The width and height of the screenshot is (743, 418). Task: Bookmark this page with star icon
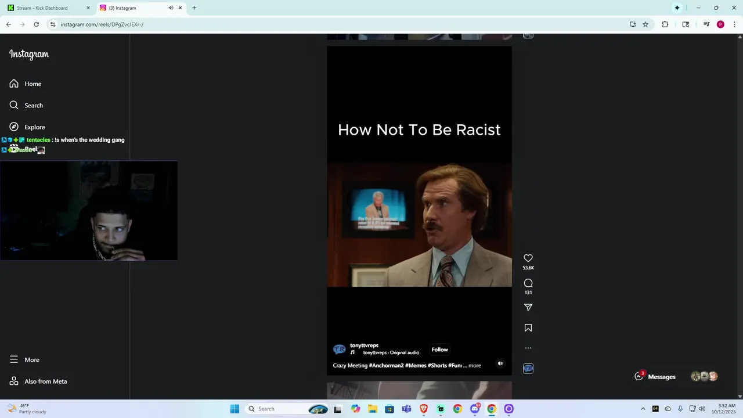pyautogui.click(x=645, y=24)
